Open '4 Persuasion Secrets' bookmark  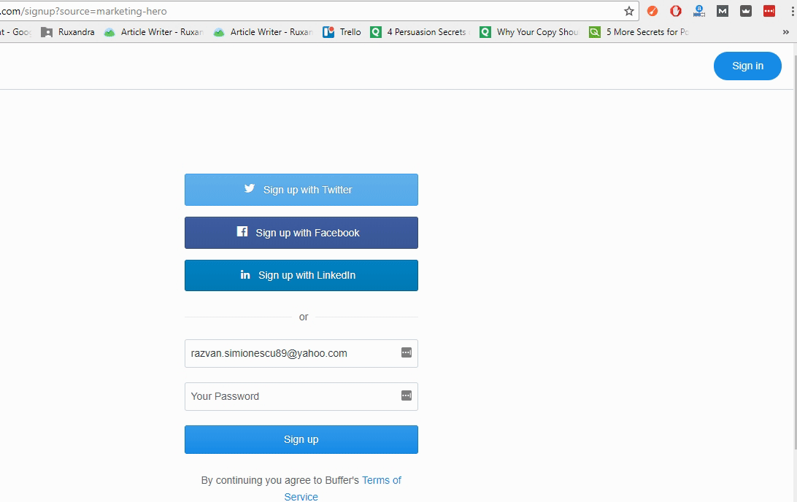[420, 32]
